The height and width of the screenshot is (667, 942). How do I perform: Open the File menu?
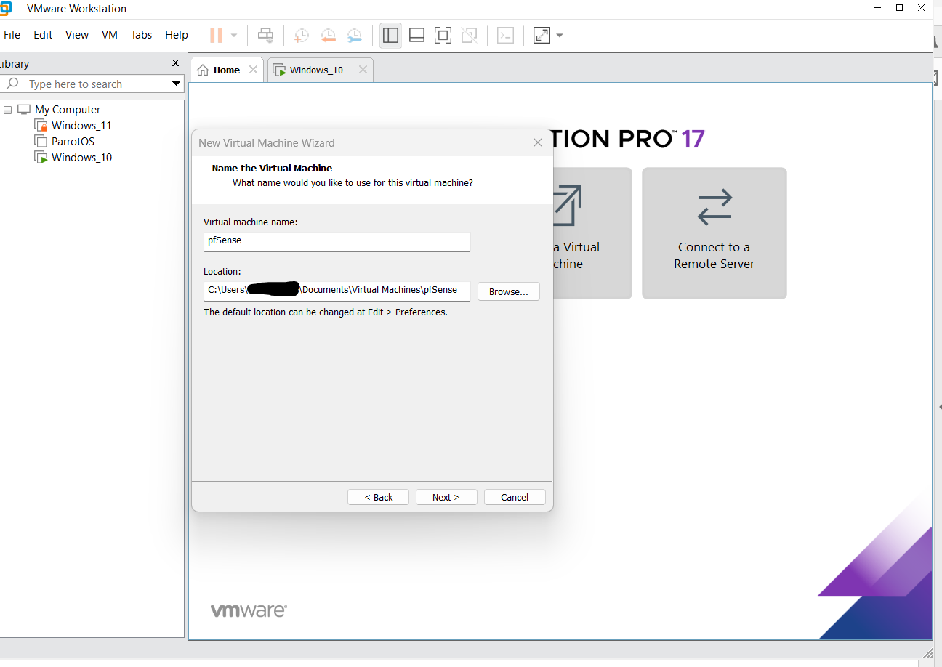[12, 35]
